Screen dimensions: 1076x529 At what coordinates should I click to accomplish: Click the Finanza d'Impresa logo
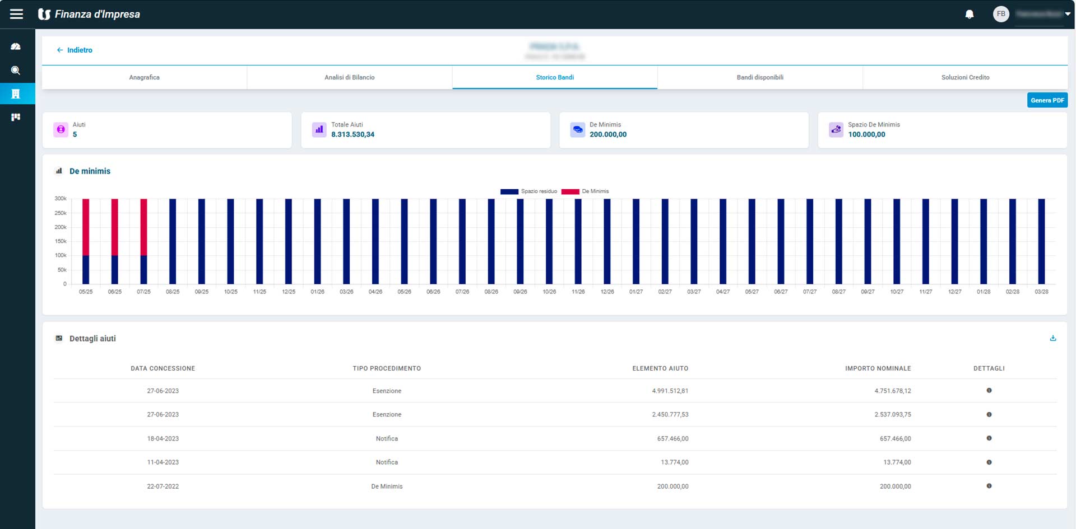(x=89, y=14)
